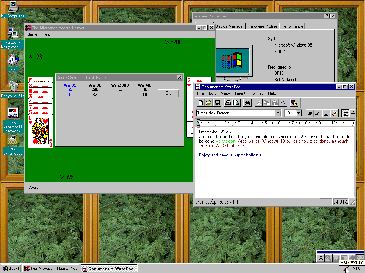Click the closed book icon on the IME toolbar

351,257
